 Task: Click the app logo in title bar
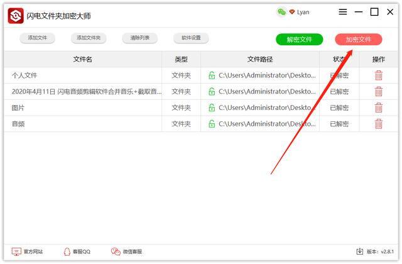(x=16, y=16)
